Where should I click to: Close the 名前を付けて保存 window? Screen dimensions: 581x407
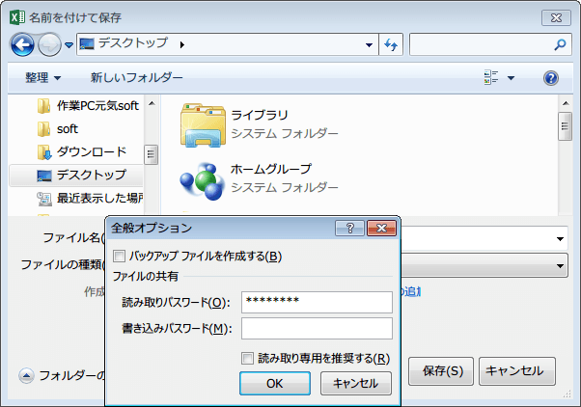556,17
